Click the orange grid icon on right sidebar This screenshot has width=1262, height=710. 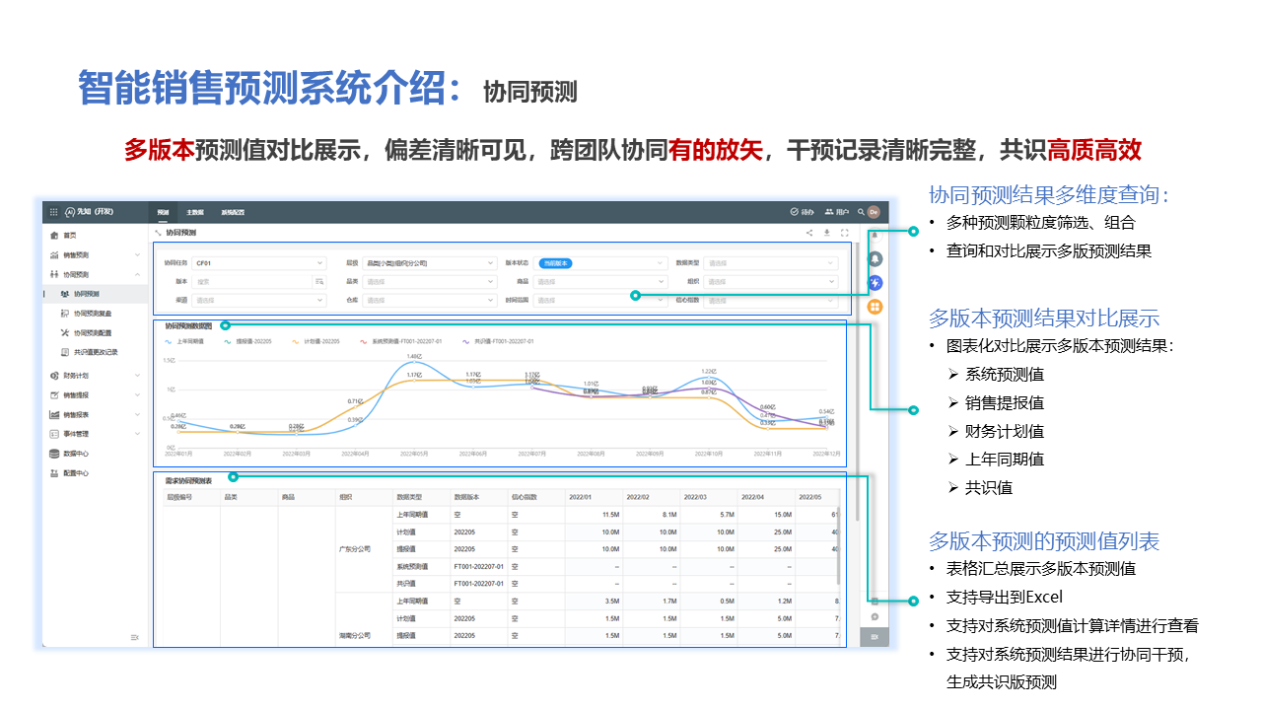pyautogui.click(x=875, y=307)
